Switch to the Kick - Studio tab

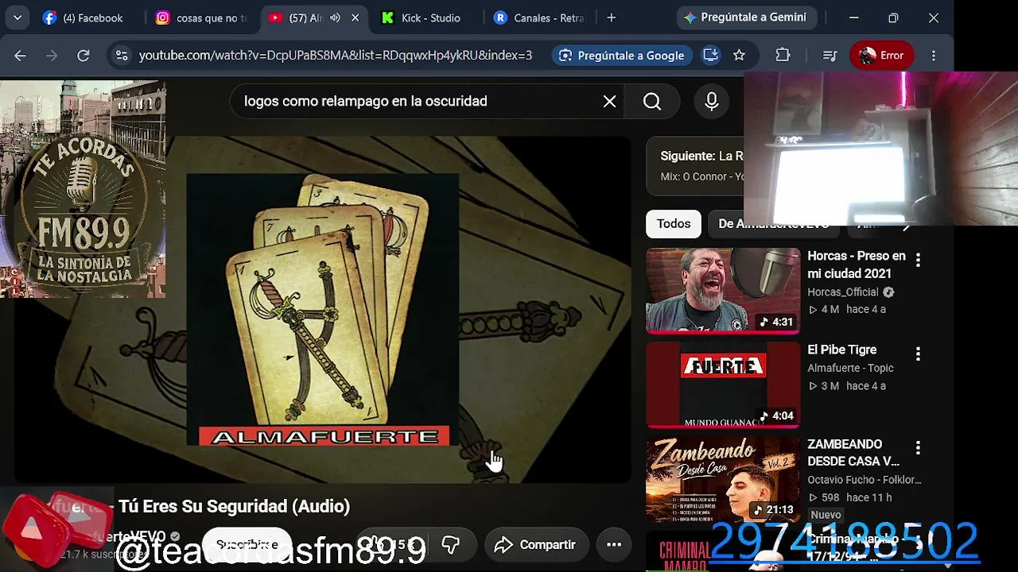tap(422, 17)
